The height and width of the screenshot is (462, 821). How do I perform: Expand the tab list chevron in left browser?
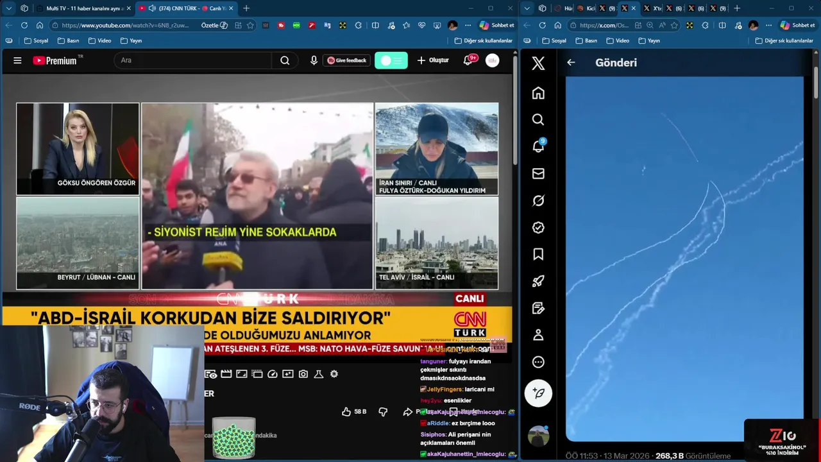[8, 8]
